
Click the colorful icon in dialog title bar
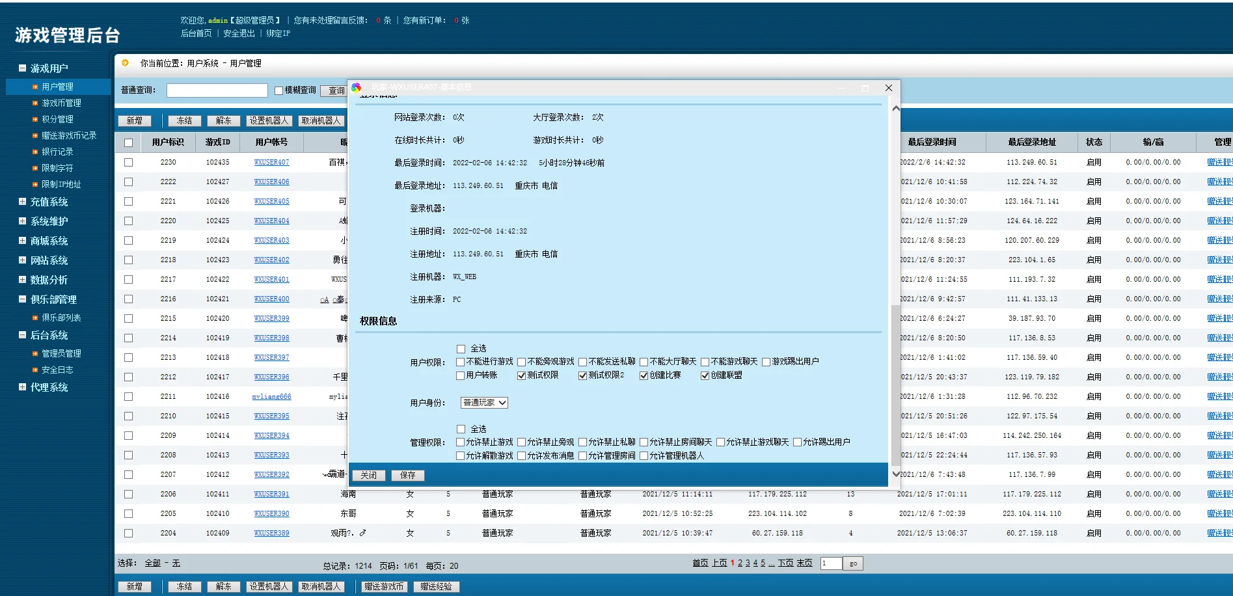tap(357, 88)
